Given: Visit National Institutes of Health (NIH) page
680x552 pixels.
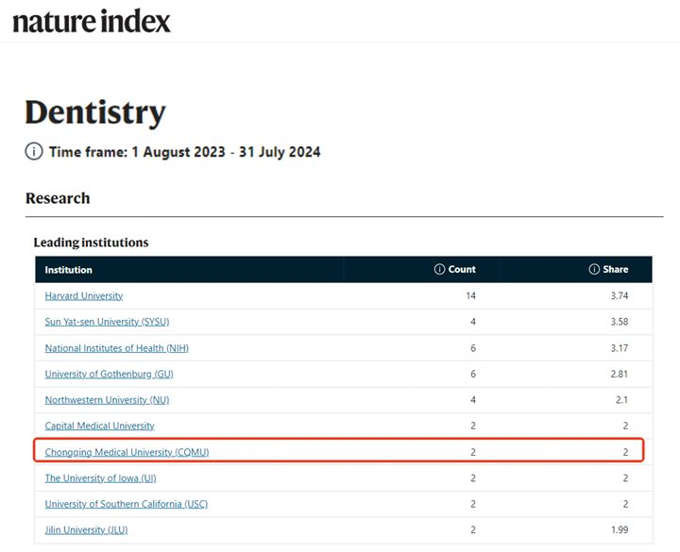Looking at the screenshot, I should [116, 348].
